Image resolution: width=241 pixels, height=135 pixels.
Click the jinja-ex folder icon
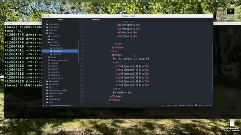(47, 33)
